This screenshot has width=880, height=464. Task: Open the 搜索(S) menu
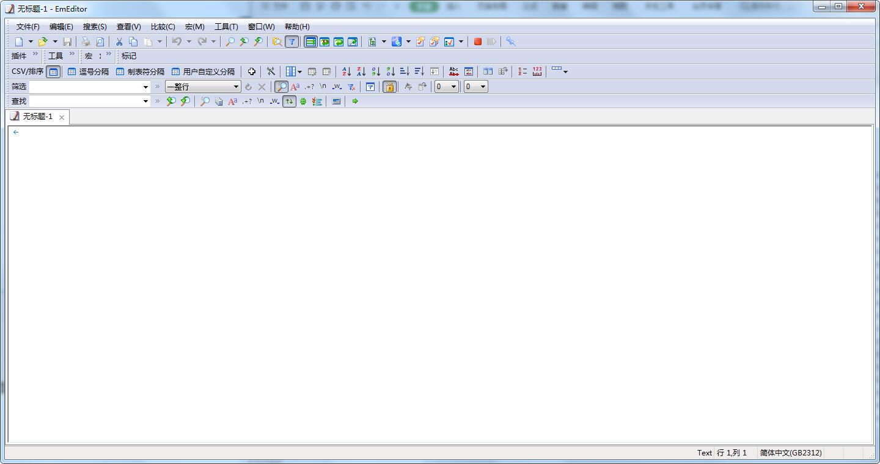95,27
